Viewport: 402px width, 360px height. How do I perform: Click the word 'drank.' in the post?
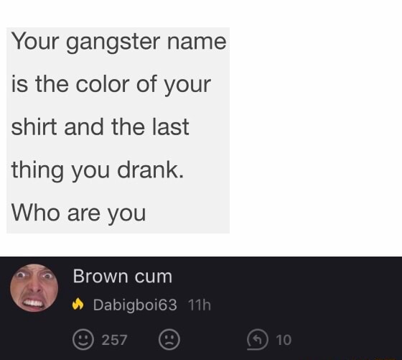151,170
